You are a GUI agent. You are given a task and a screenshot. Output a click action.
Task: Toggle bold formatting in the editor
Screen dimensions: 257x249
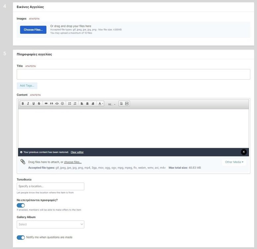23,104
